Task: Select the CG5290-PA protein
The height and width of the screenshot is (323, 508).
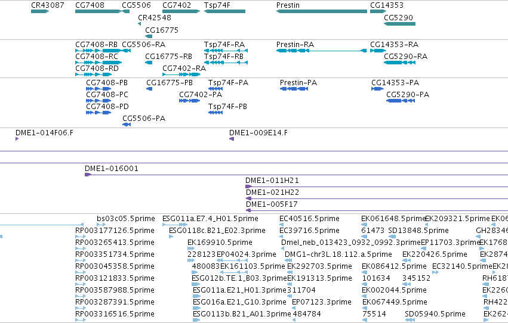Action: click(x=401, y=101)
